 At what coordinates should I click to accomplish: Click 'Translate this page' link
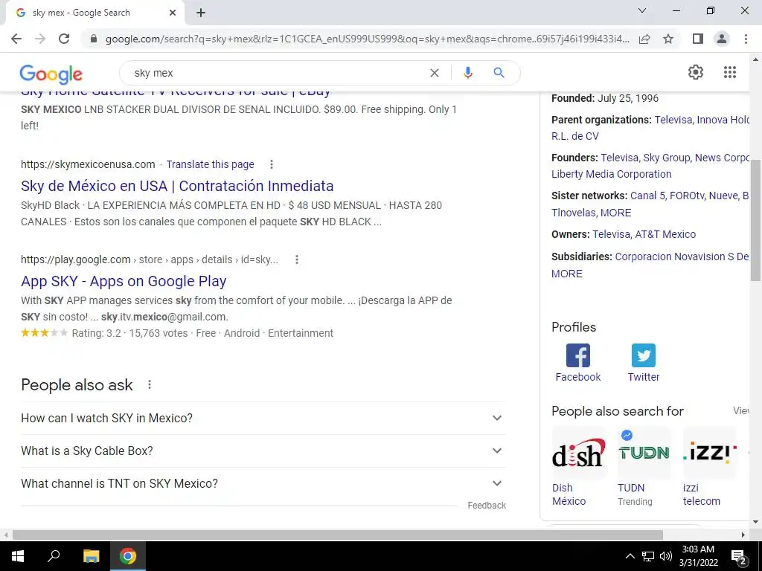pyautogui.click(x=210, y=164)
